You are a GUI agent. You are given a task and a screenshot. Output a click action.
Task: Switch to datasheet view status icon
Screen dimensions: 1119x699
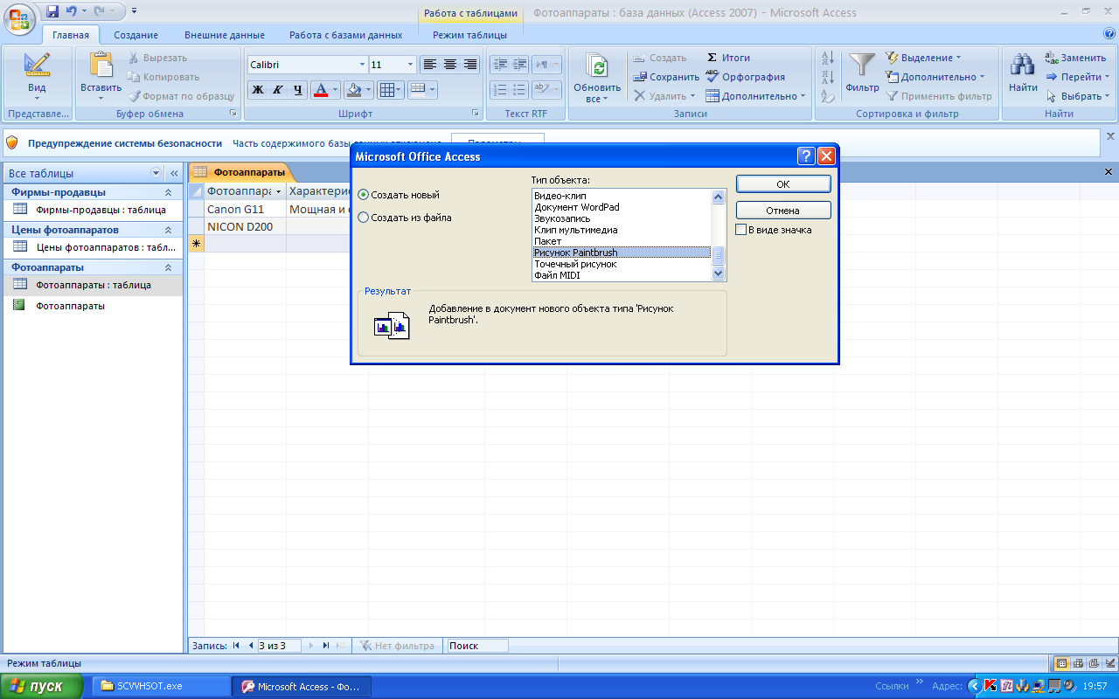[x=1061, y=663]
